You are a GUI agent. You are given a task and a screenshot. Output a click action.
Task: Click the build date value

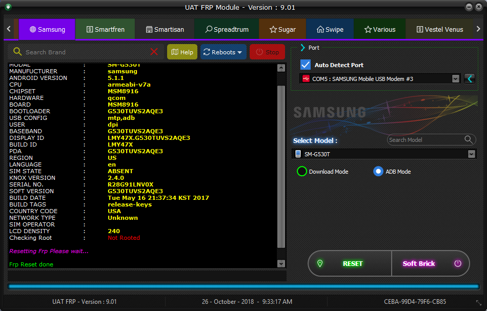point(158,198)
